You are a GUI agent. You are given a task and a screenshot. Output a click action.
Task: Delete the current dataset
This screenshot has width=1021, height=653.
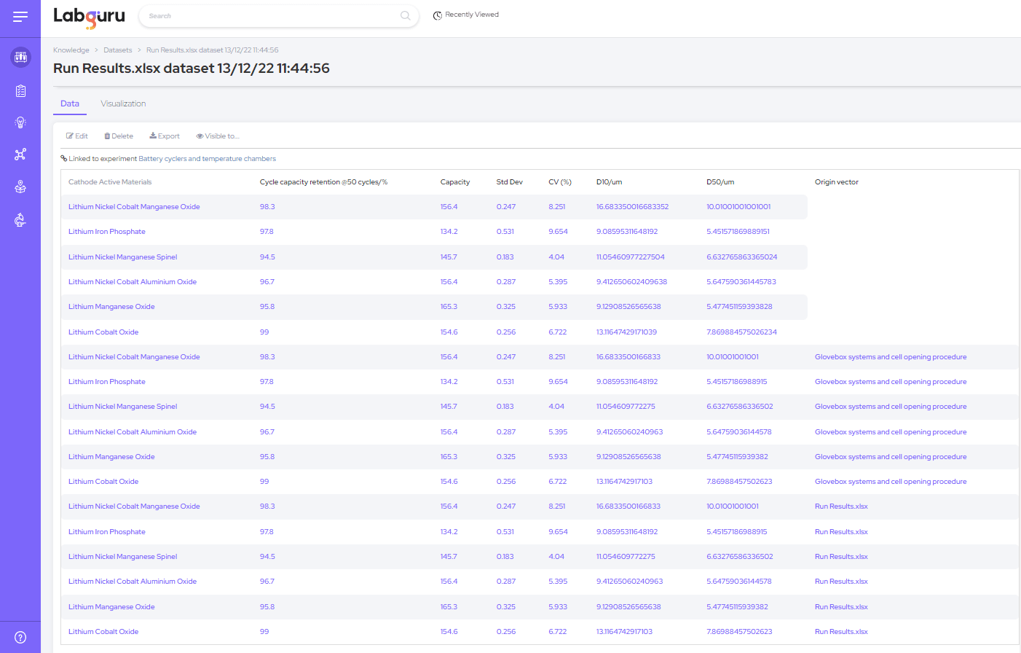[x=118, y=136]
